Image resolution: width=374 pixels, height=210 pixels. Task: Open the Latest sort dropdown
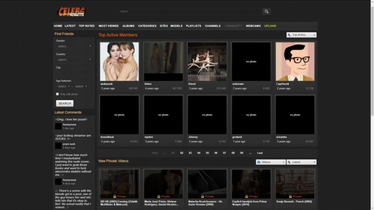click(x=301, y=162)
